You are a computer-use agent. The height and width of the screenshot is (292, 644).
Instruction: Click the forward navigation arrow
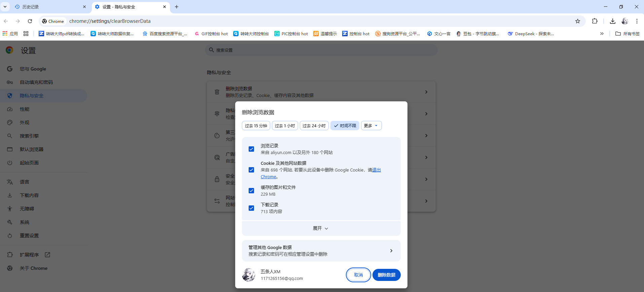[x=18, y=21]
